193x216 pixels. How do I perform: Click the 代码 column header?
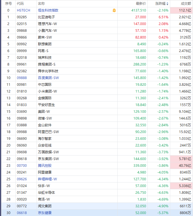click(x=20, y=4)
